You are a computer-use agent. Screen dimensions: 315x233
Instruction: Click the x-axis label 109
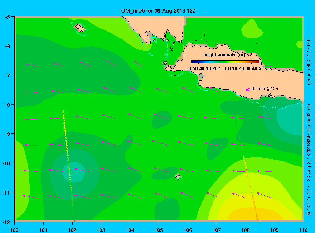click(x=275, y=230)
